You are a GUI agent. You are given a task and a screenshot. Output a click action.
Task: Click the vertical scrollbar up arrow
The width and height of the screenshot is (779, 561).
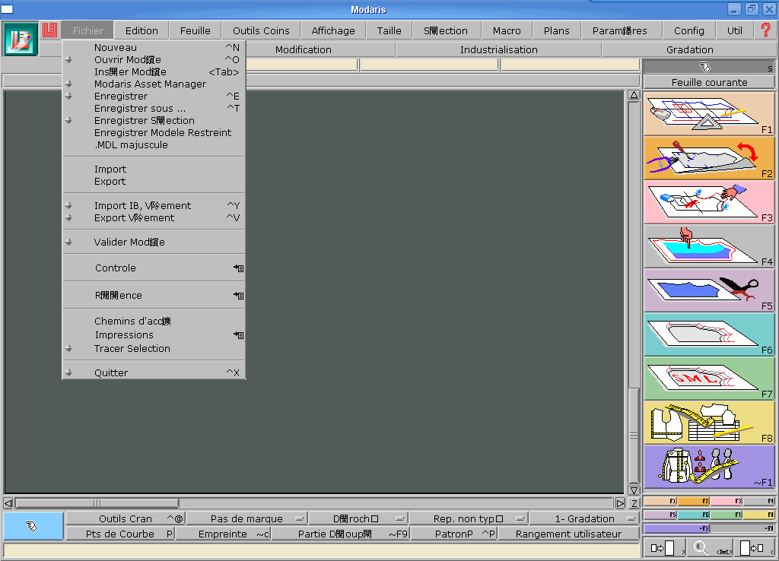click(634, 95)
